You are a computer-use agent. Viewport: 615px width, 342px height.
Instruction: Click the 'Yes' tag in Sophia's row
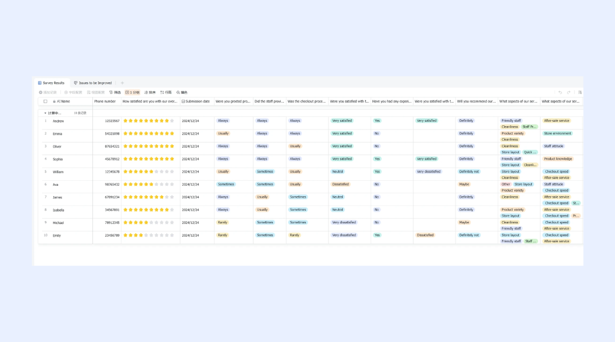[377, 159]
